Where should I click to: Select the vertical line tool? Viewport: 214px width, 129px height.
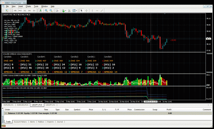(92, 11)
